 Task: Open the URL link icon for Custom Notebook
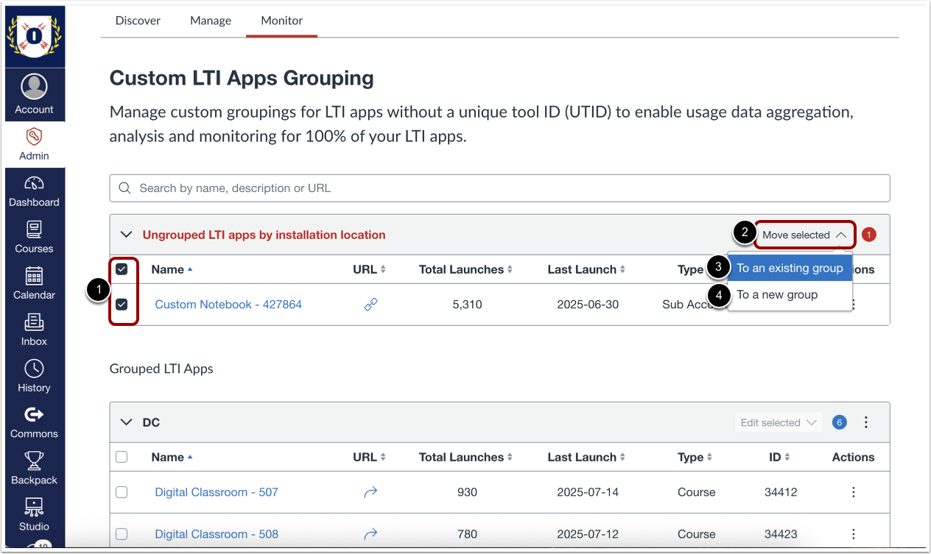[x=370, y=304]
